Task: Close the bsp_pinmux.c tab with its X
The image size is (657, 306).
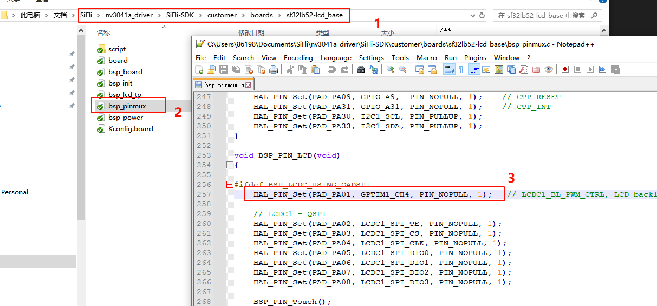Action: pos(248,85)
